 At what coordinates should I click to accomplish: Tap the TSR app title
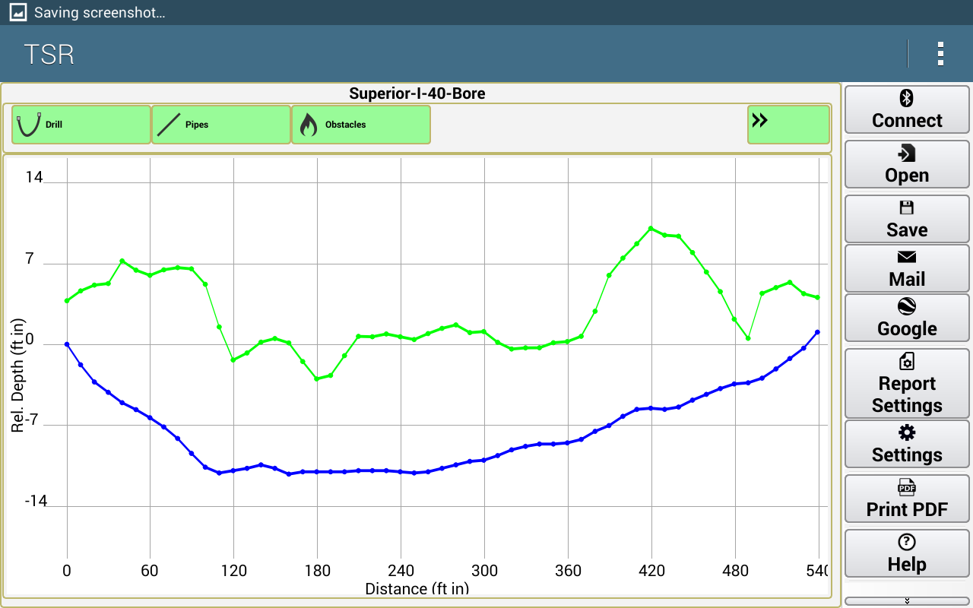(x=49, y=55)
